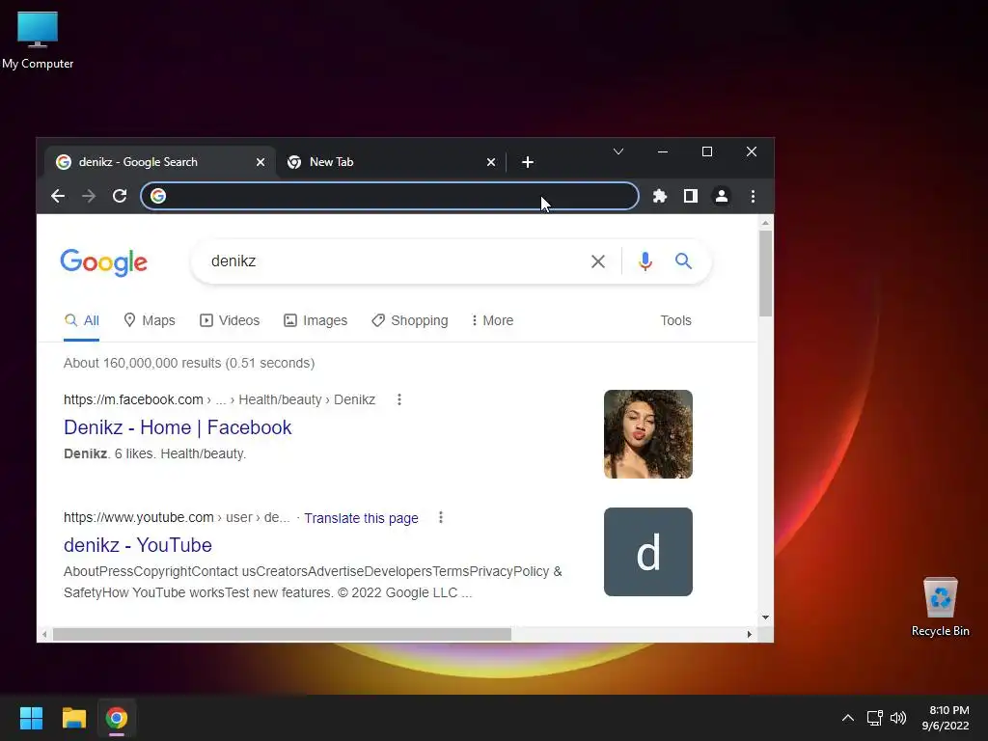988x741 pixels.
Task: Open the tab search dropdown chevron
Action: point(618,151)
